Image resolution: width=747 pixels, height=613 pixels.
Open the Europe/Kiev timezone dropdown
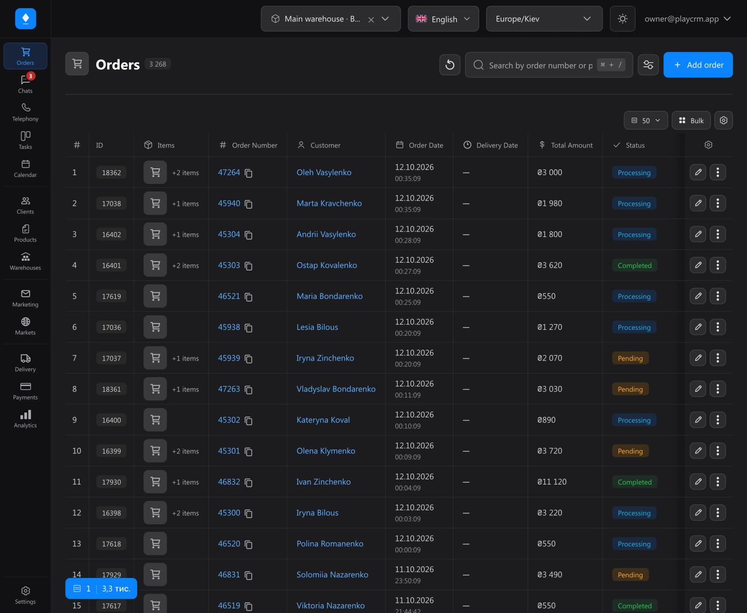pyautogui.click(x=544, y=19)
